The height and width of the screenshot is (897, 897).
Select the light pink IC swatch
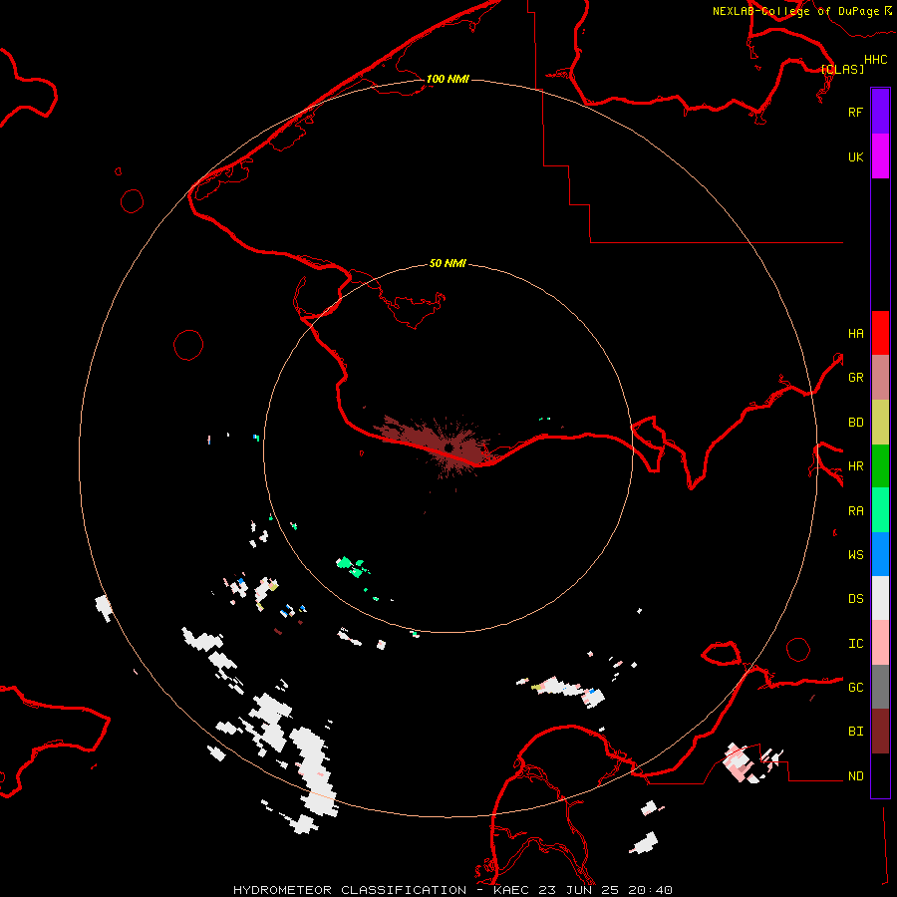(x=880, y=643)
